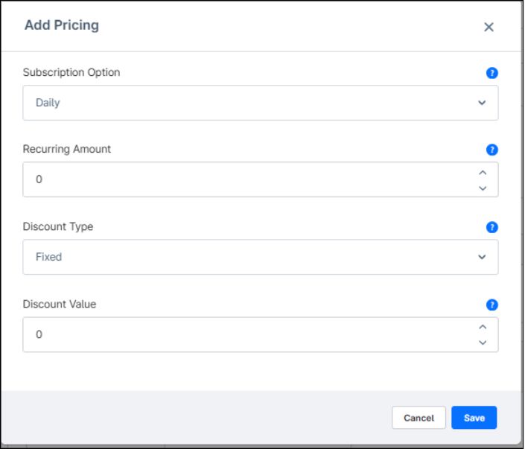
Task: Click help icon beside Subscription Option
Action: [x=491, y=73]
